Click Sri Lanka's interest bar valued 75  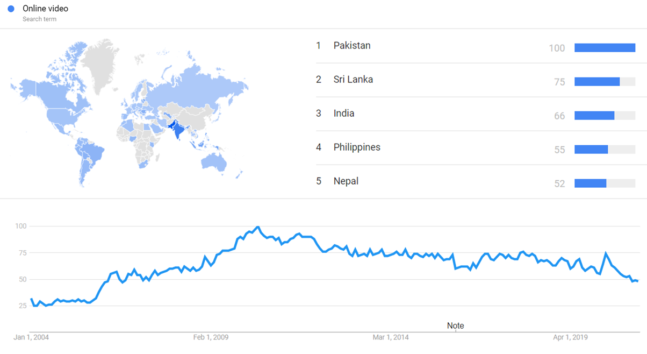point(596,82)
